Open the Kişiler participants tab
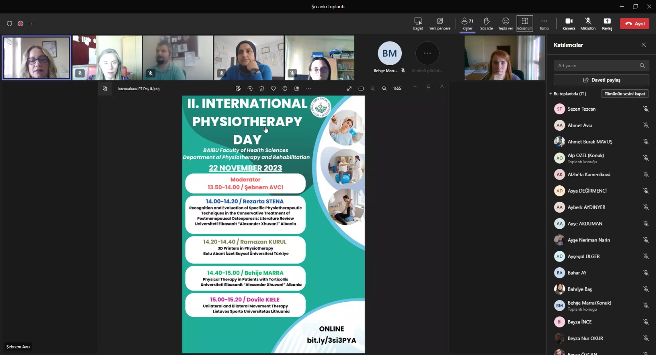This screenshot has width=656, height=355. coord(467,23)
